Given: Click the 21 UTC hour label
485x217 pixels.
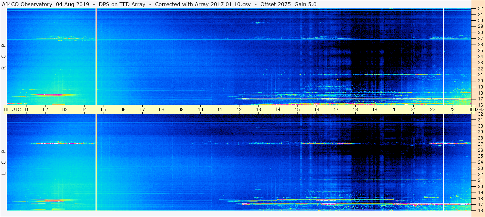Looking at the screenshot, I should pyautogui.click(x=413, y=109).
